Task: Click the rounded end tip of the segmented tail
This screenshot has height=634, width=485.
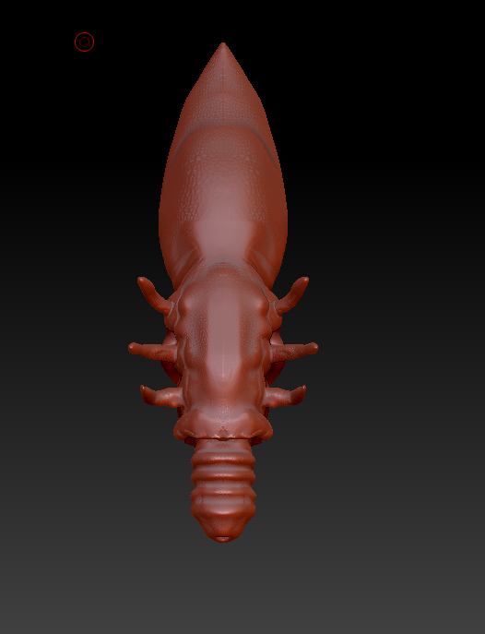Action: pyautogui.click(x=223, y=526)
